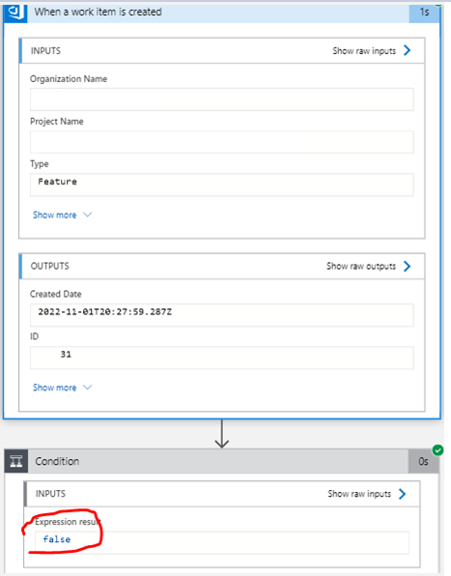Viewport: 451px width, 576px height.
Task: Click the Type field showing Feature
Action: pos(222,185)
